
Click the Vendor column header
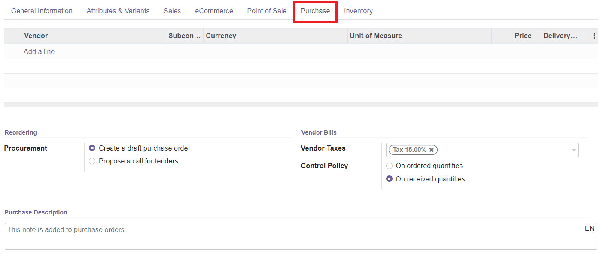(36, 36)
